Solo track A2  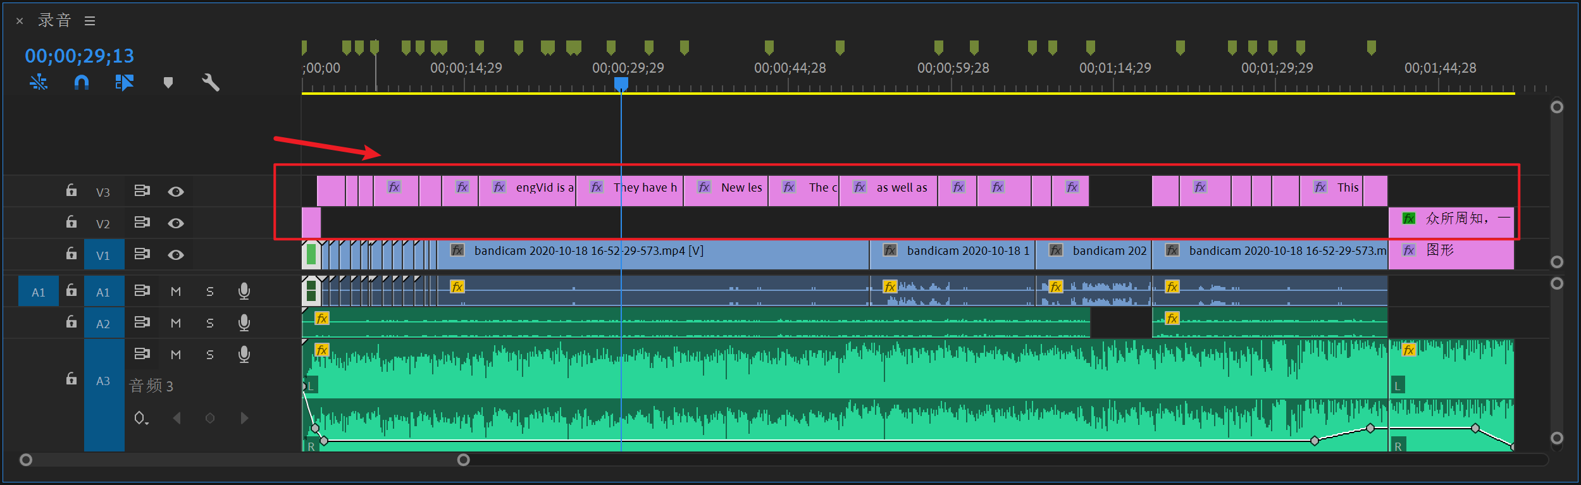210,323
